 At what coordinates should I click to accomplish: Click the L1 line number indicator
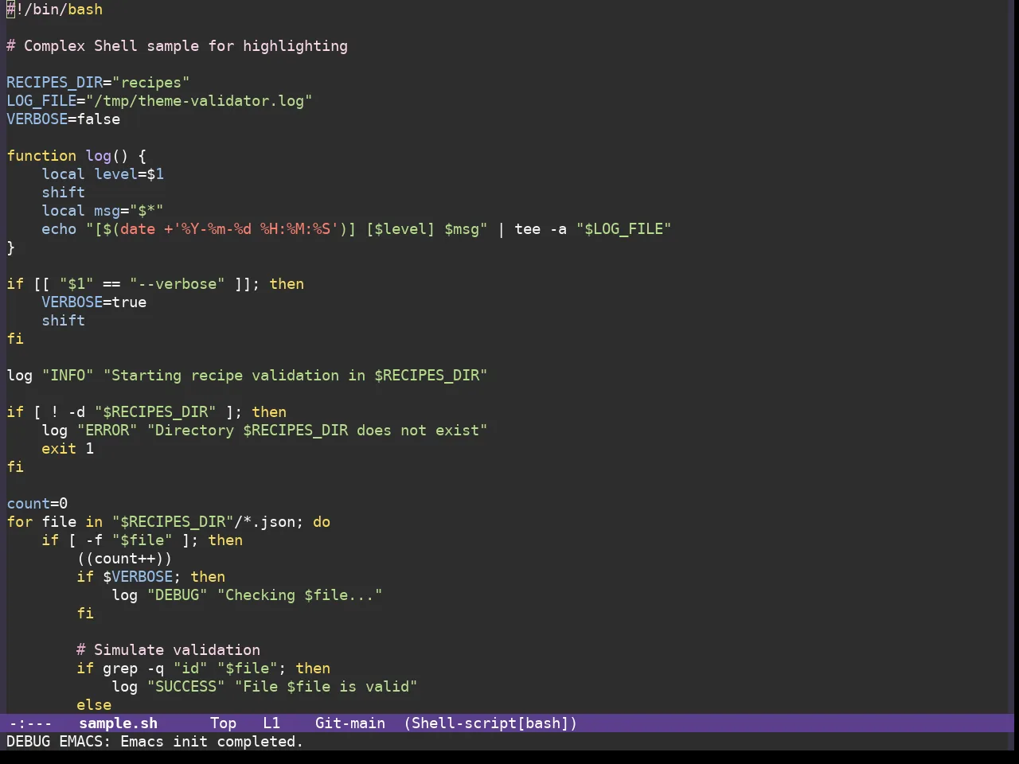coord(271,723)
